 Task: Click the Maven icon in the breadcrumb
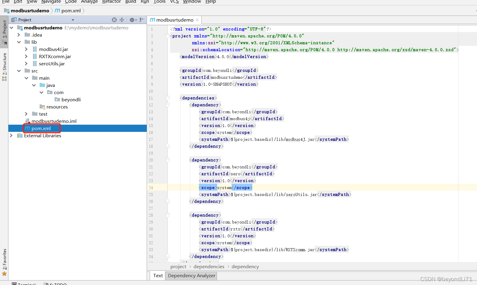57,10
